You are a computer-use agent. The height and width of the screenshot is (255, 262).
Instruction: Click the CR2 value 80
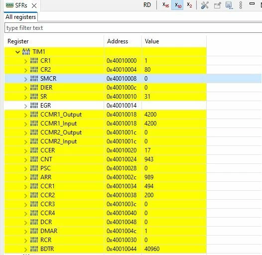click(x=147, y=70)
